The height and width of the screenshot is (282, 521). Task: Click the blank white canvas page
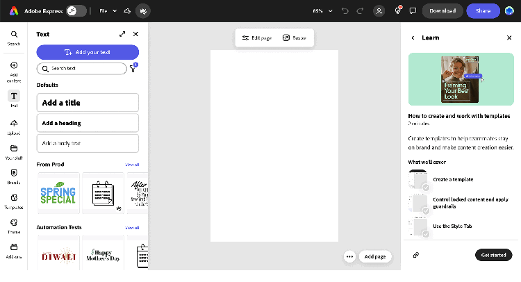274,146
